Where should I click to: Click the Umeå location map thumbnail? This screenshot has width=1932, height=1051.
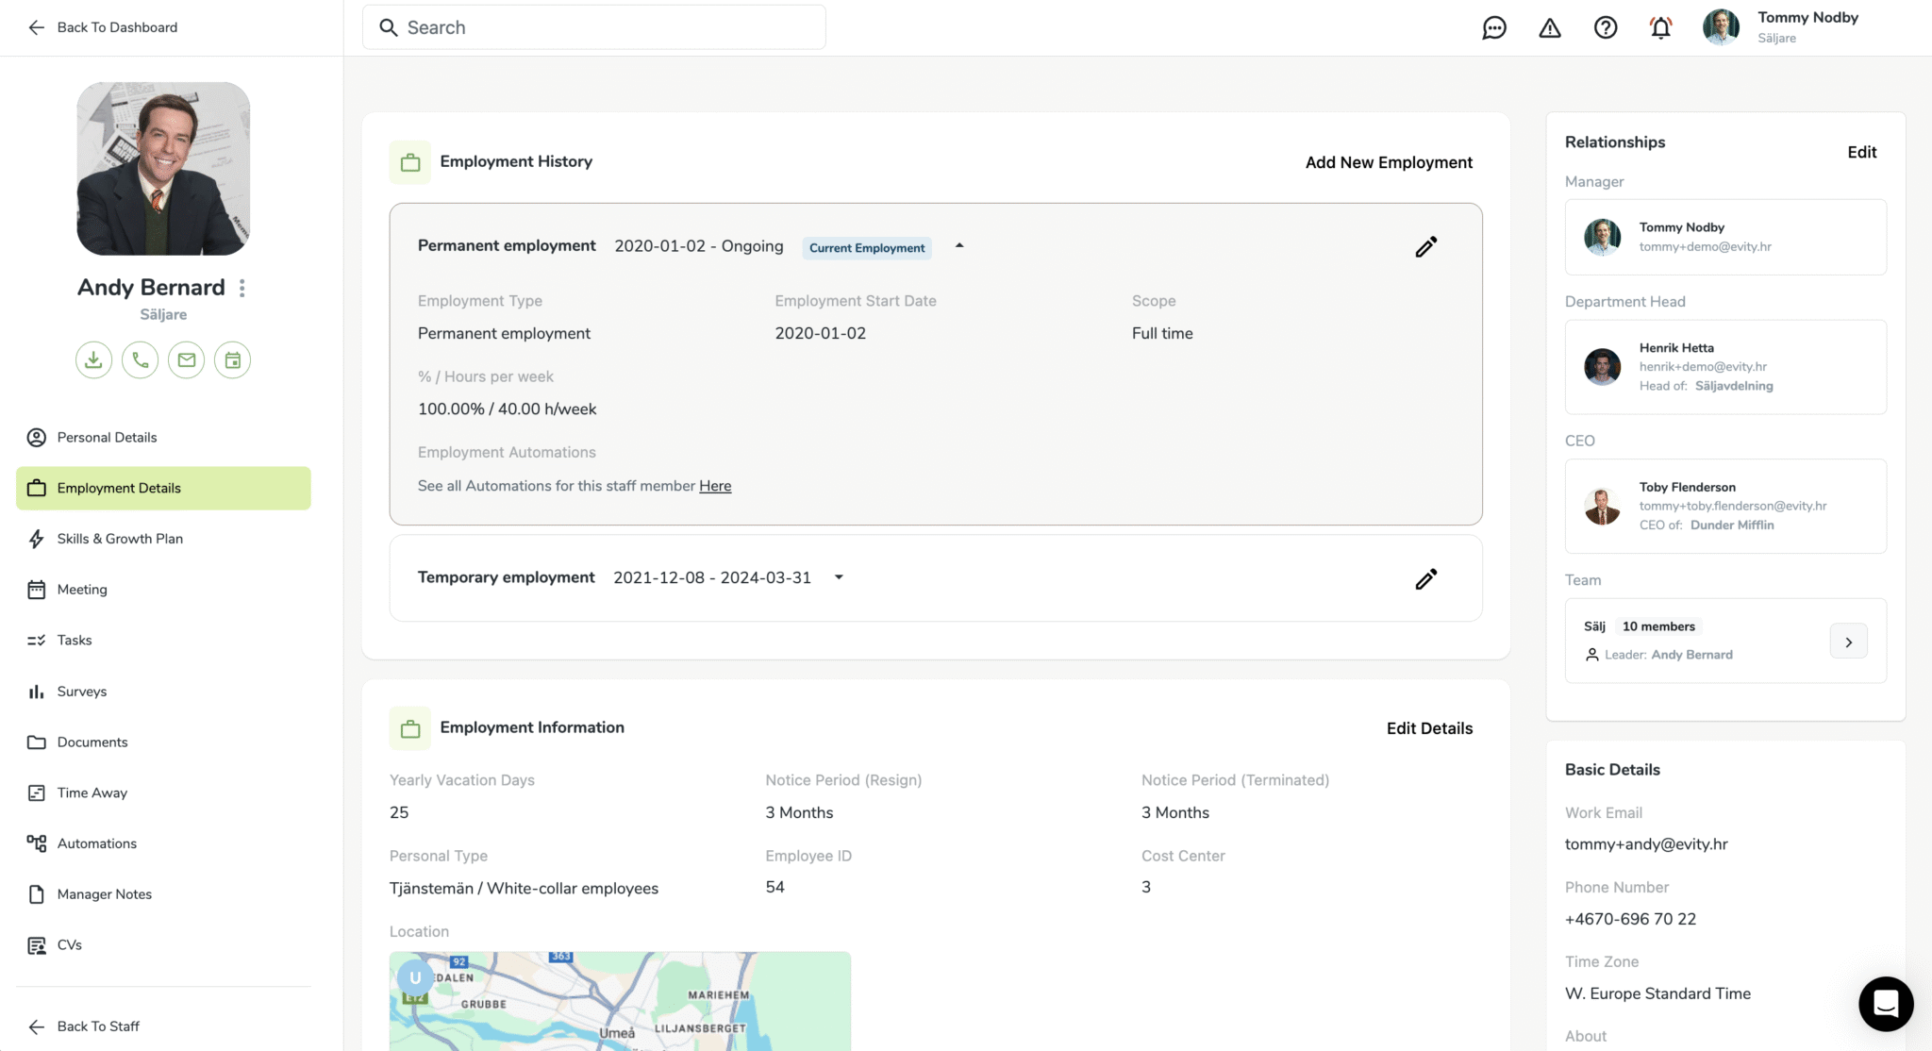pos(620,1000)
